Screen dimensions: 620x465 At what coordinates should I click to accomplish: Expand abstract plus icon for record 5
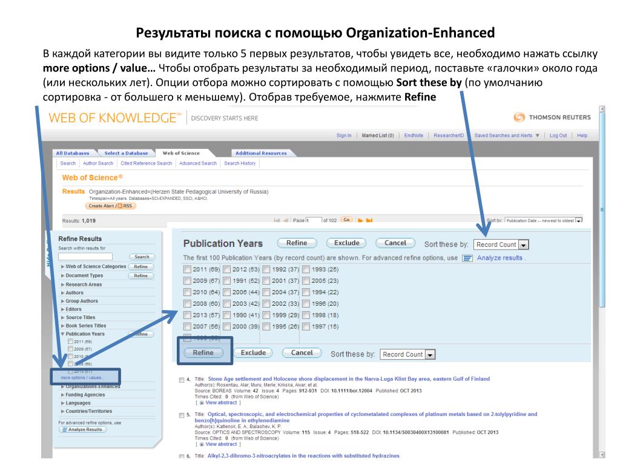[x=201, y=444]
